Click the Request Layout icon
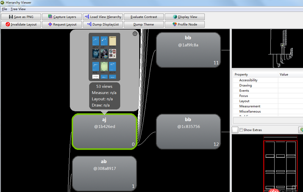Image resolution: width=303 pixels, height=192 pixels. 50,24
